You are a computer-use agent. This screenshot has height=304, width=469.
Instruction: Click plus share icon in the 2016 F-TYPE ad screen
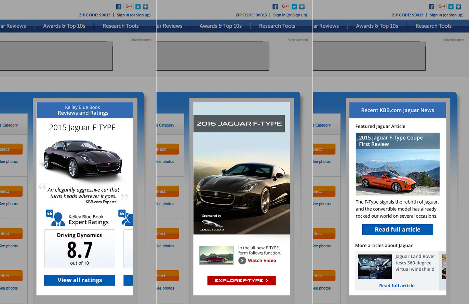(x=302, y=6)
